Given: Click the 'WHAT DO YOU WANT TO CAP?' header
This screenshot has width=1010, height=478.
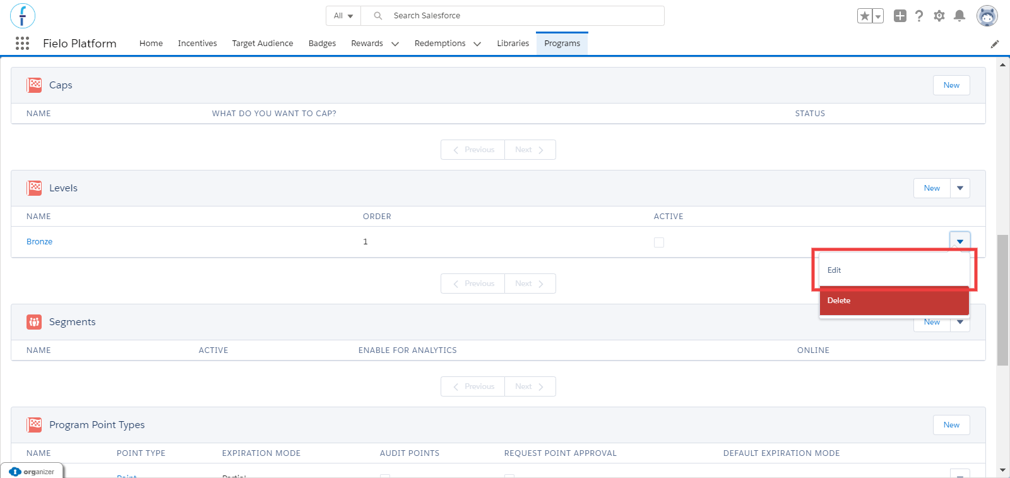Looking at the screenshot, I should (274, 114).
